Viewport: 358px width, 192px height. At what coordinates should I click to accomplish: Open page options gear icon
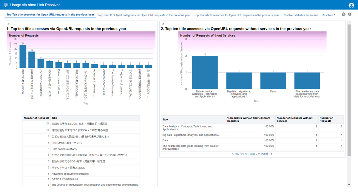(x=343, y=15)
